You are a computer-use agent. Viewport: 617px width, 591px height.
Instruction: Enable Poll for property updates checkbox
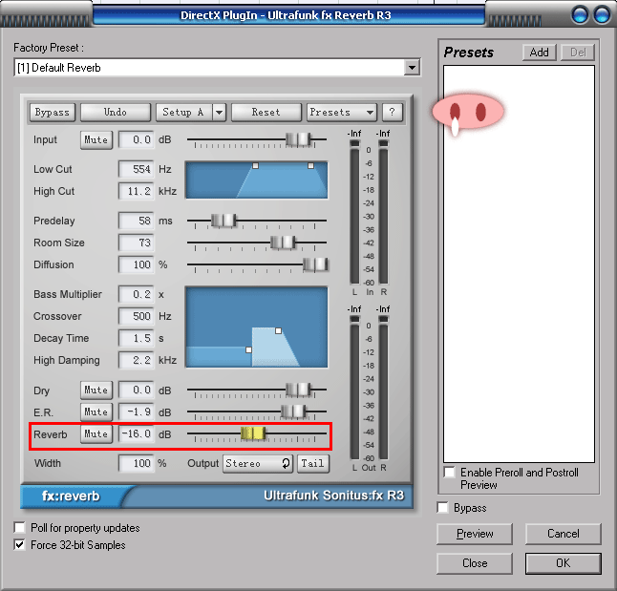tap(19, 527)
